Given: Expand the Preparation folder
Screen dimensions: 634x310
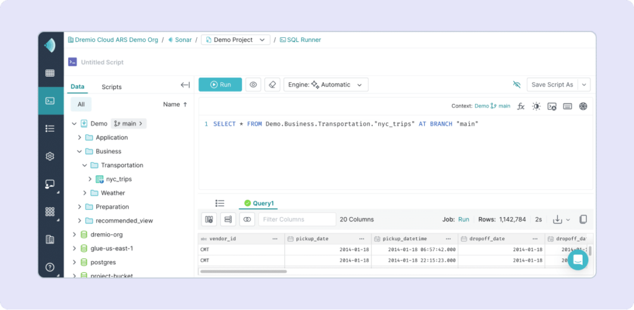Looking at the screenshot, I should (80, 207).
